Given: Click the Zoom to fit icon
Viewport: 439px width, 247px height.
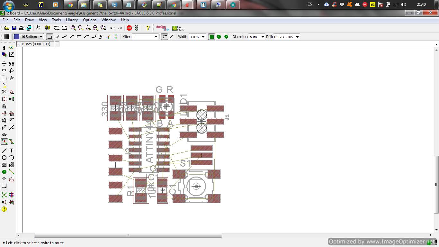Looking at the screenshot, I should coord(73,28).
